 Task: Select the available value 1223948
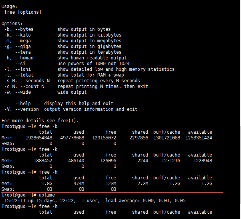coord(203,161)
